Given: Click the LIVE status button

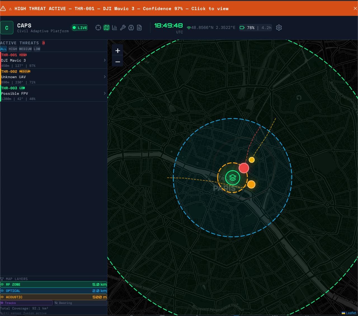Looking at the screenshot, I should coord(80,28).
